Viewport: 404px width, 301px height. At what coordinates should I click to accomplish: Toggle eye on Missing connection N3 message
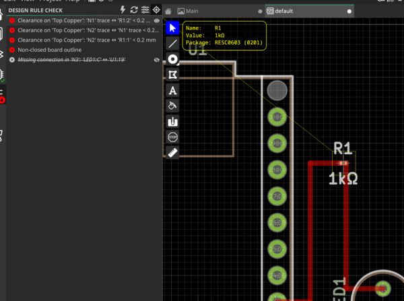(x=156, y=60)
